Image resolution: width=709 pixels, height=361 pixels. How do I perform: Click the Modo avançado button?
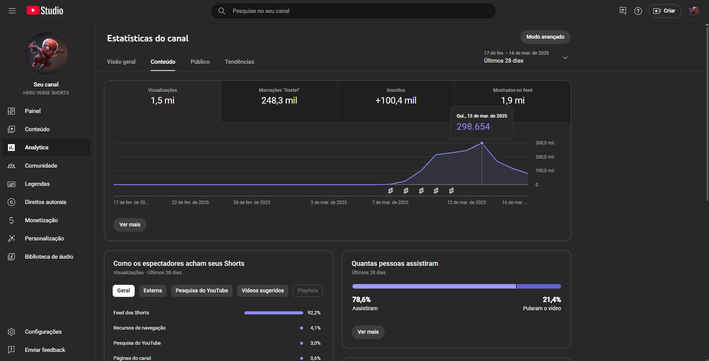545,37
